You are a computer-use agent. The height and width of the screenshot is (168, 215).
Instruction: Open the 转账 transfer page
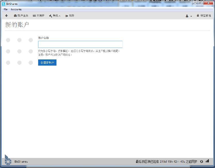pyautogui.click(x=69, y=15)
